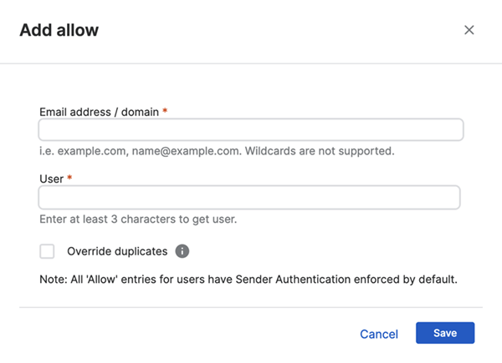Click the red required asterisk after User
This screenshot has height=363, width=502.
[70, 179]
